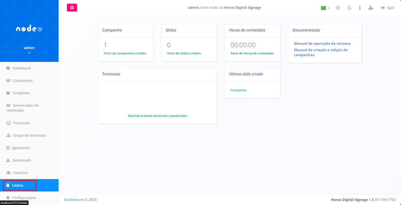The width and height of the screenshot is (401, 205).
Task: Toggle dark mode with moon icon
Action: [x=349, y=8]
